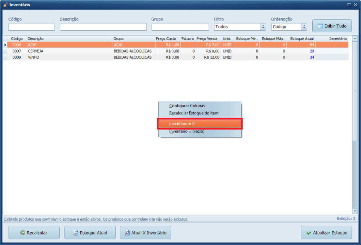Type in the Código search field
The width and height of the screenshot is (361, 245).
coord(32,27)
